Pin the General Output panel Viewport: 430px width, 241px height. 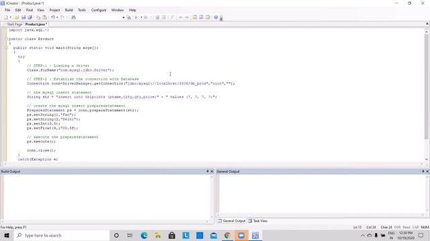[x=423, y=171]
